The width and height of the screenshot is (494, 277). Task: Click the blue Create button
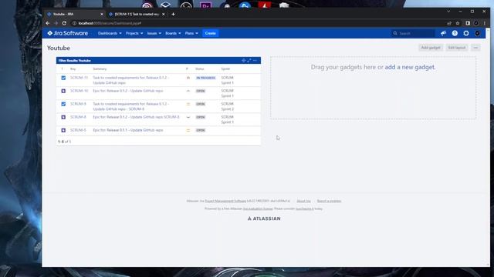coord(211,33)
